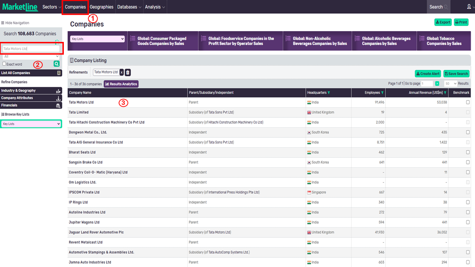Click the Save Search button

pos(456,73)
